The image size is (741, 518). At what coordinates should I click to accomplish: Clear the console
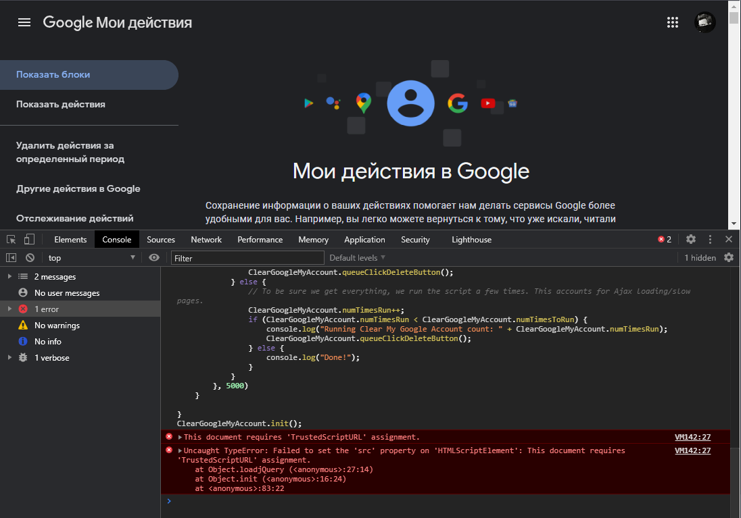click(x=30, y=257)
